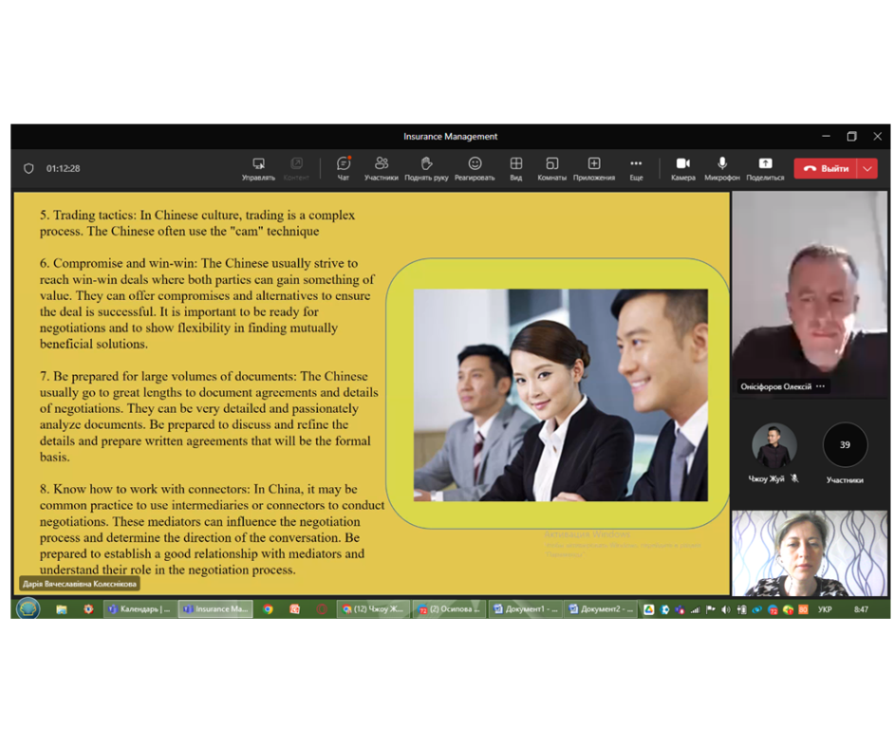Open the Управлять presenter control

point(258,169)
